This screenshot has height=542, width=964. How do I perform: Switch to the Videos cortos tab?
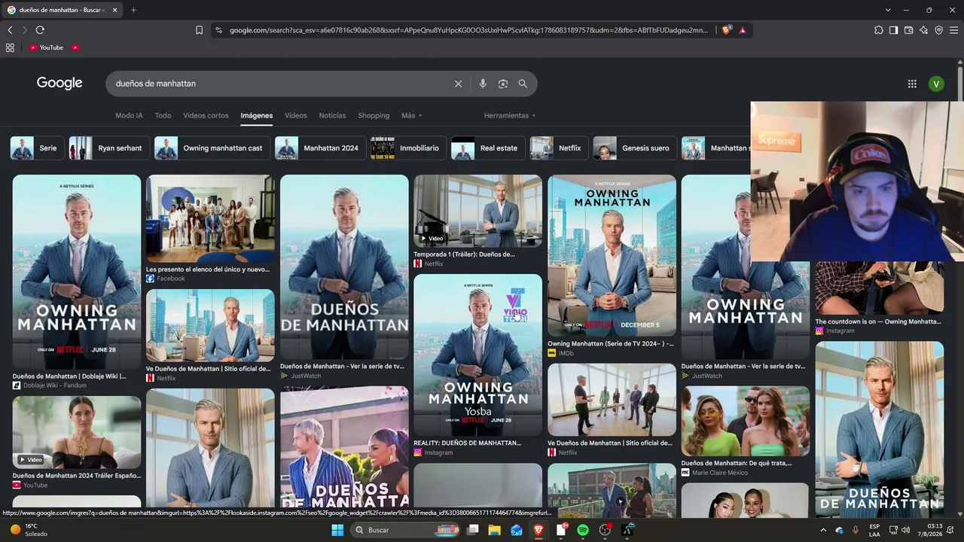point(206,115)
